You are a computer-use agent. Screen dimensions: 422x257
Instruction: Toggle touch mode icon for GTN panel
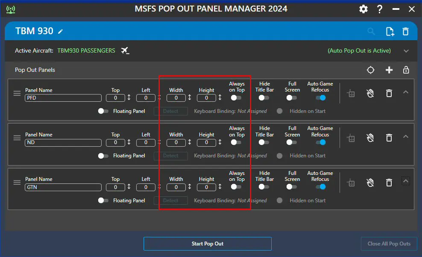point(370,183)
